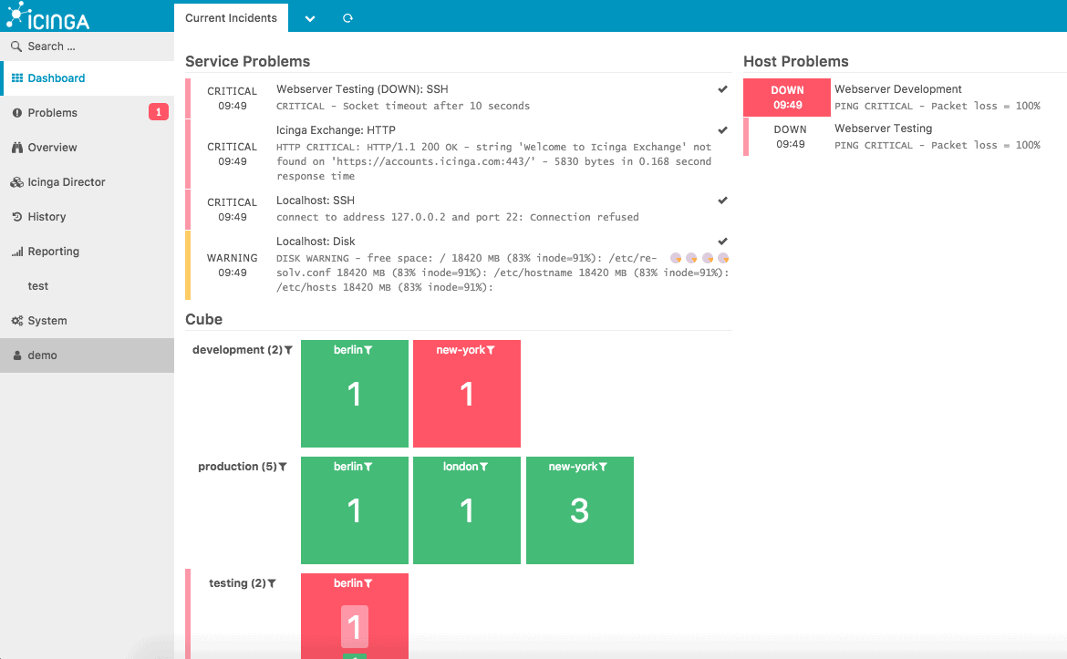
Task: Toggle the checkmark for Webserver Testing SSH
Action: coord(722,89)
